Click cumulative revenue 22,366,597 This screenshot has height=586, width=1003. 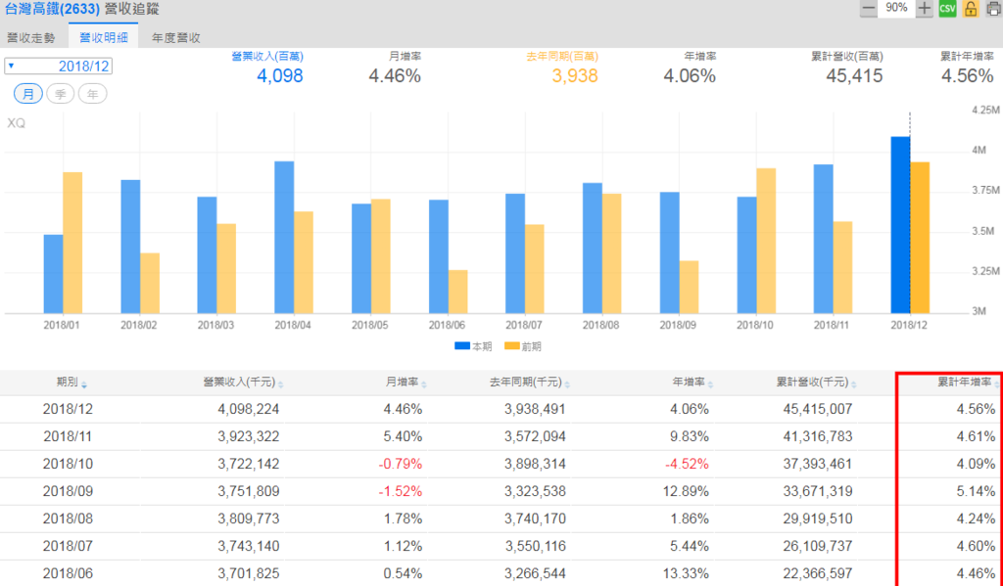818,573
